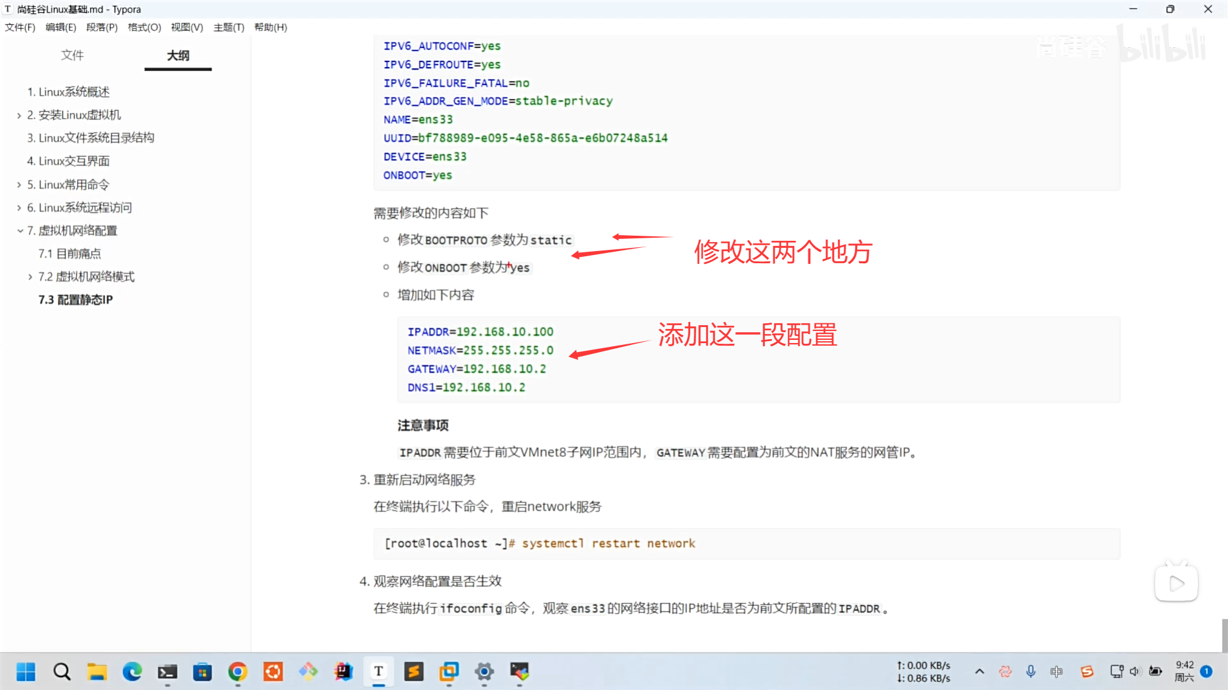Expand section 2 安装Linux虚拟机

tap(19, 116)
